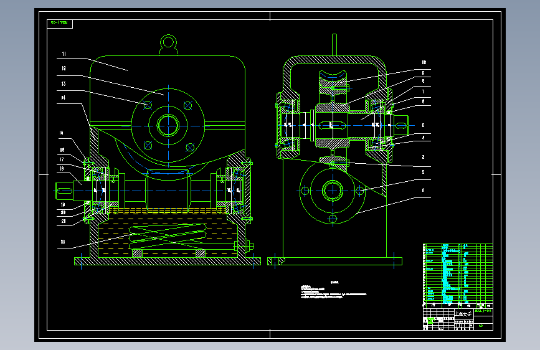Click part callout number 12
The width and height of the screenshot is (540, 350).
pos(64,69)
